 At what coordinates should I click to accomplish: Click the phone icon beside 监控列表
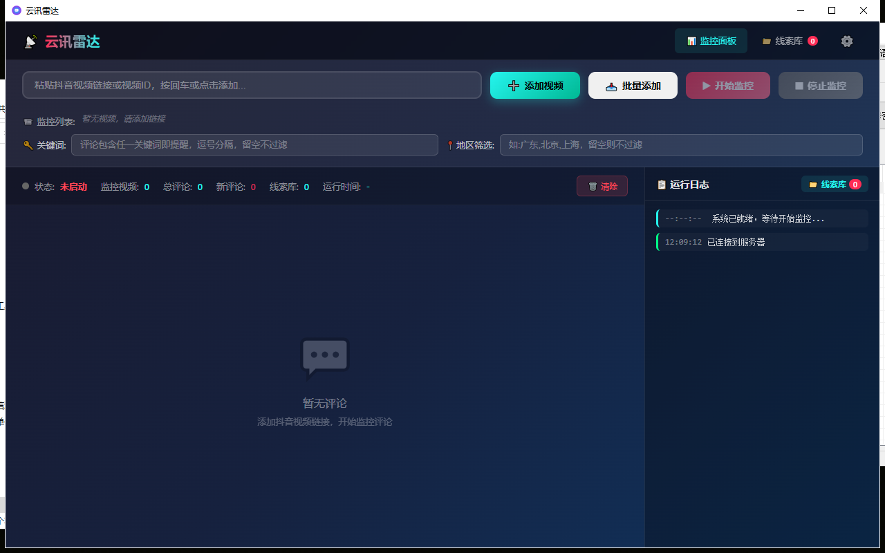[x=28, y=122]
